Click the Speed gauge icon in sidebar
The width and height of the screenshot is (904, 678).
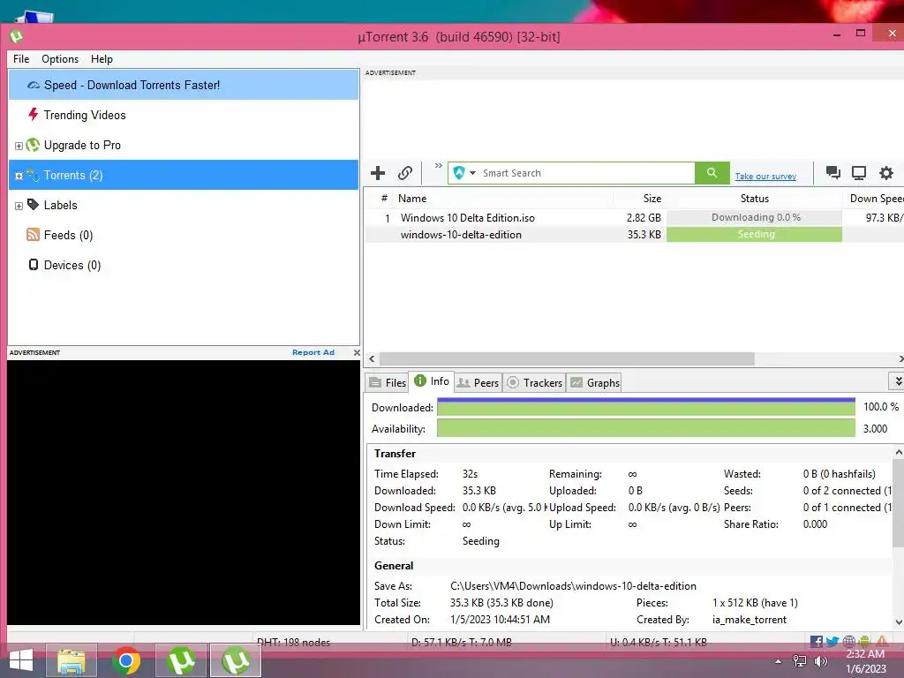tap(34, 86)
